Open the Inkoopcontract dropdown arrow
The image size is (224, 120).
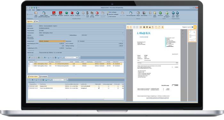pyautogui.click(x=65, y=41)
